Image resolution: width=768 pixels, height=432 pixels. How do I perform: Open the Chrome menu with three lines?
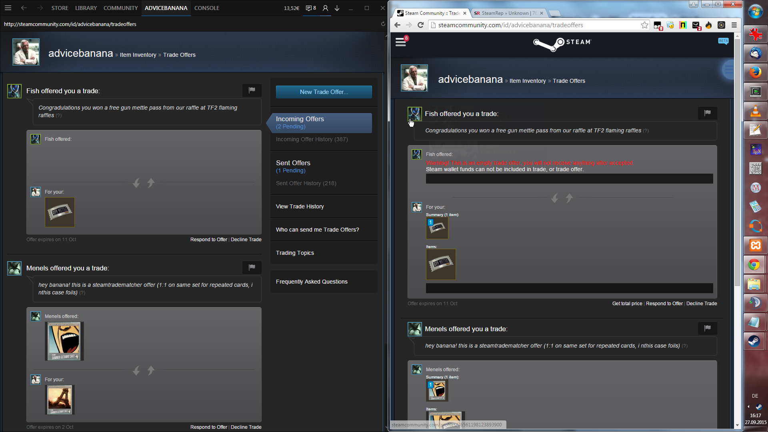(734, 25)
